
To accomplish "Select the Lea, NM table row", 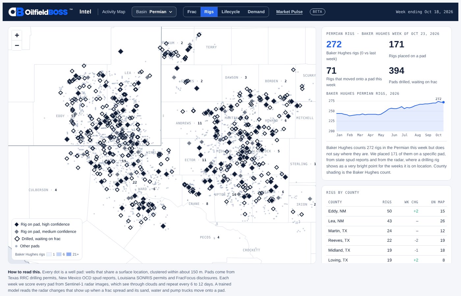I will tap(386, 221).
